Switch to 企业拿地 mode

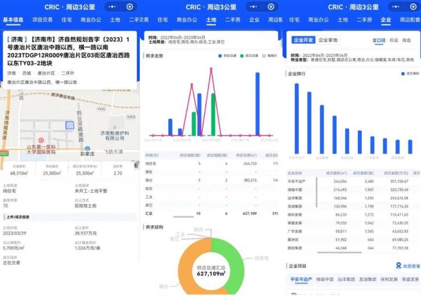(x=328, y=40)
